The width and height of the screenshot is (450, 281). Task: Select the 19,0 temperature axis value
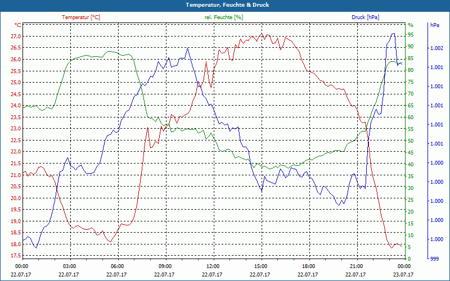[16, 221]
